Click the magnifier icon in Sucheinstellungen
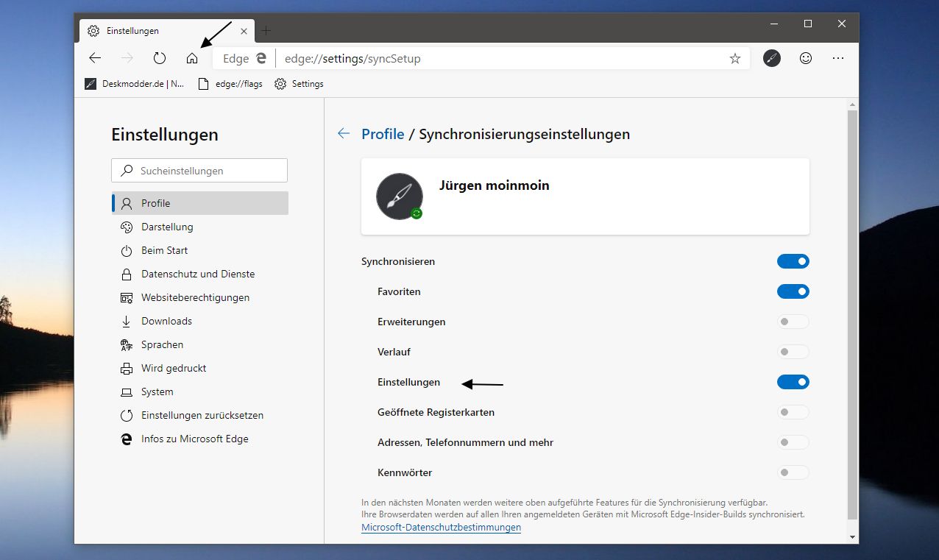The height and width of the screenshot is (560, 939). click(127, 171)
